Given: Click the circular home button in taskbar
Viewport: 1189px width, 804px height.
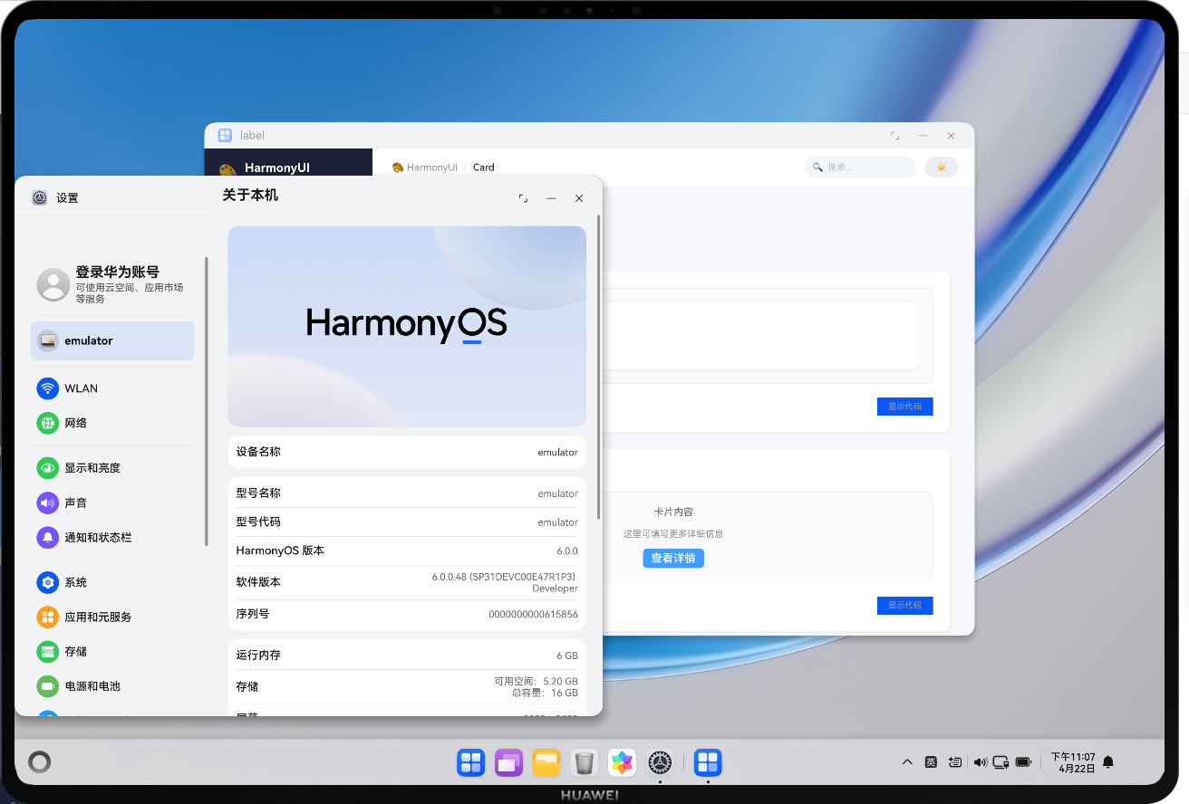Looking at the screenshot, I should pyautogui.click(x=39, y=762).
